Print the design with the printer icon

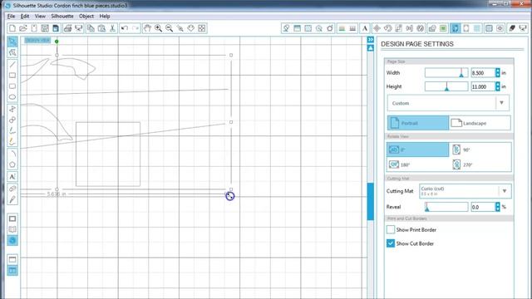click(x=67, y=28)
